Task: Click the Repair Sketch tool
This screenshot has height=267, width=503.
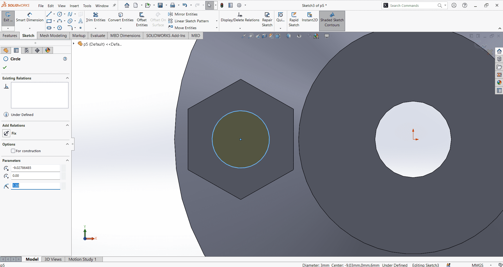Action: (x=267, y=19)
